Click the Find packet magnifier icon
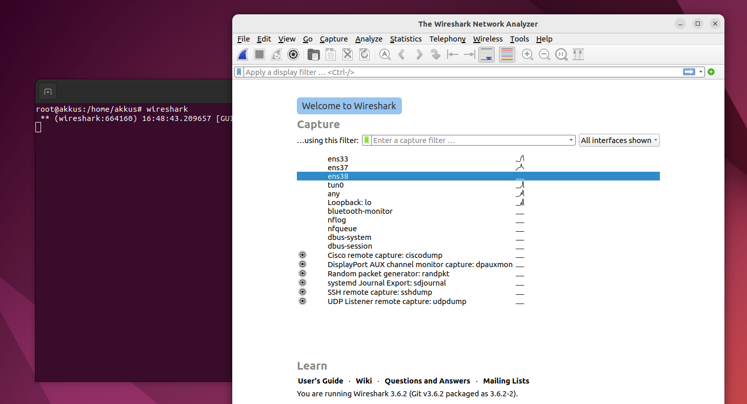The height and width of the screenshot is (404, 747). pos(385,54)
